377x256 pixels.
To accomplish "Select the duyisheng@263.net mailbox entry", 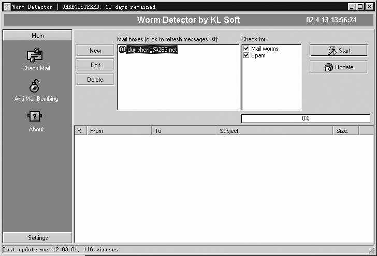I will coord(152,50).
